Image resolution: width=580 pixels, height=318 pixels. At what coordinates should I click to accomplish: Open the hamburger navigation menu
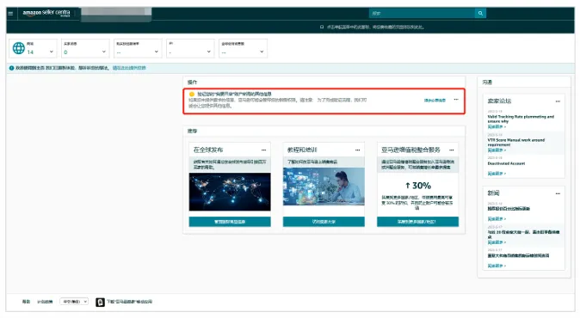[x=10, y=13]
